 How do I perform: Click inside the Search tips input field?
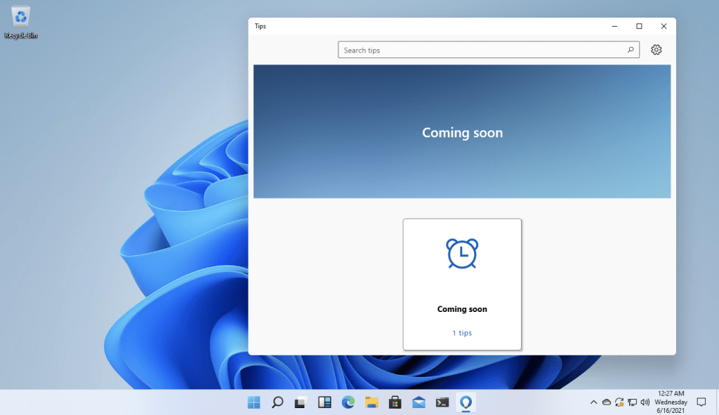456,50
